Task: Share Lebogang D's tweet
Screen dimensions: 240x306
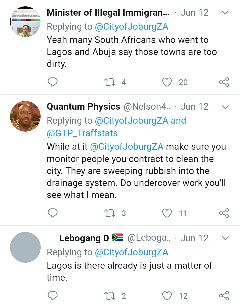Action: click(224, 295)
